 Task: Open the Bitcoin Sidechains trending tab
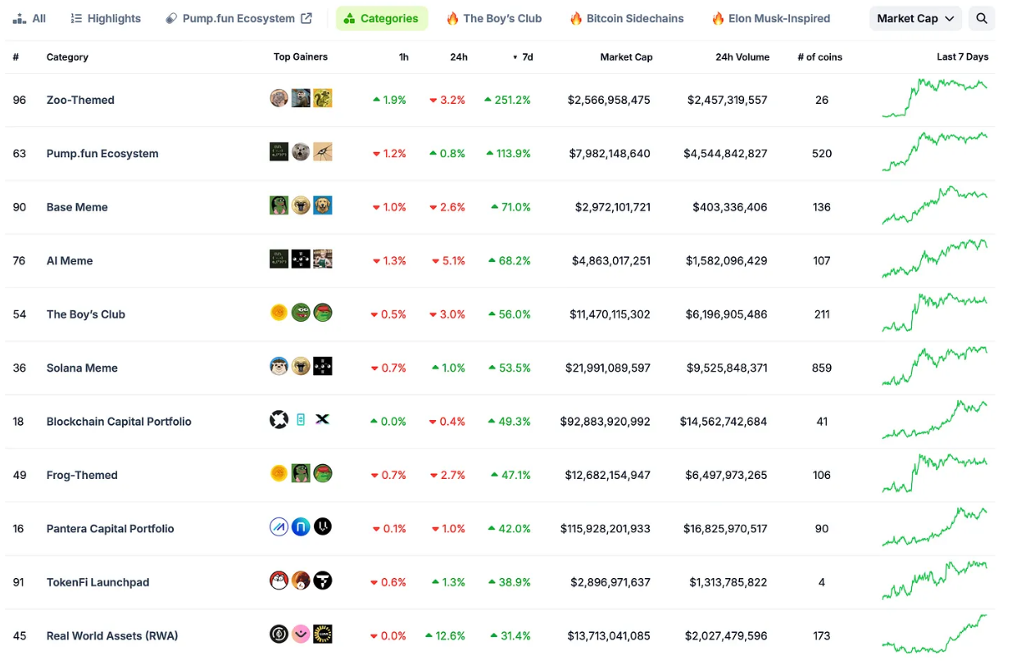coord(627,18)
